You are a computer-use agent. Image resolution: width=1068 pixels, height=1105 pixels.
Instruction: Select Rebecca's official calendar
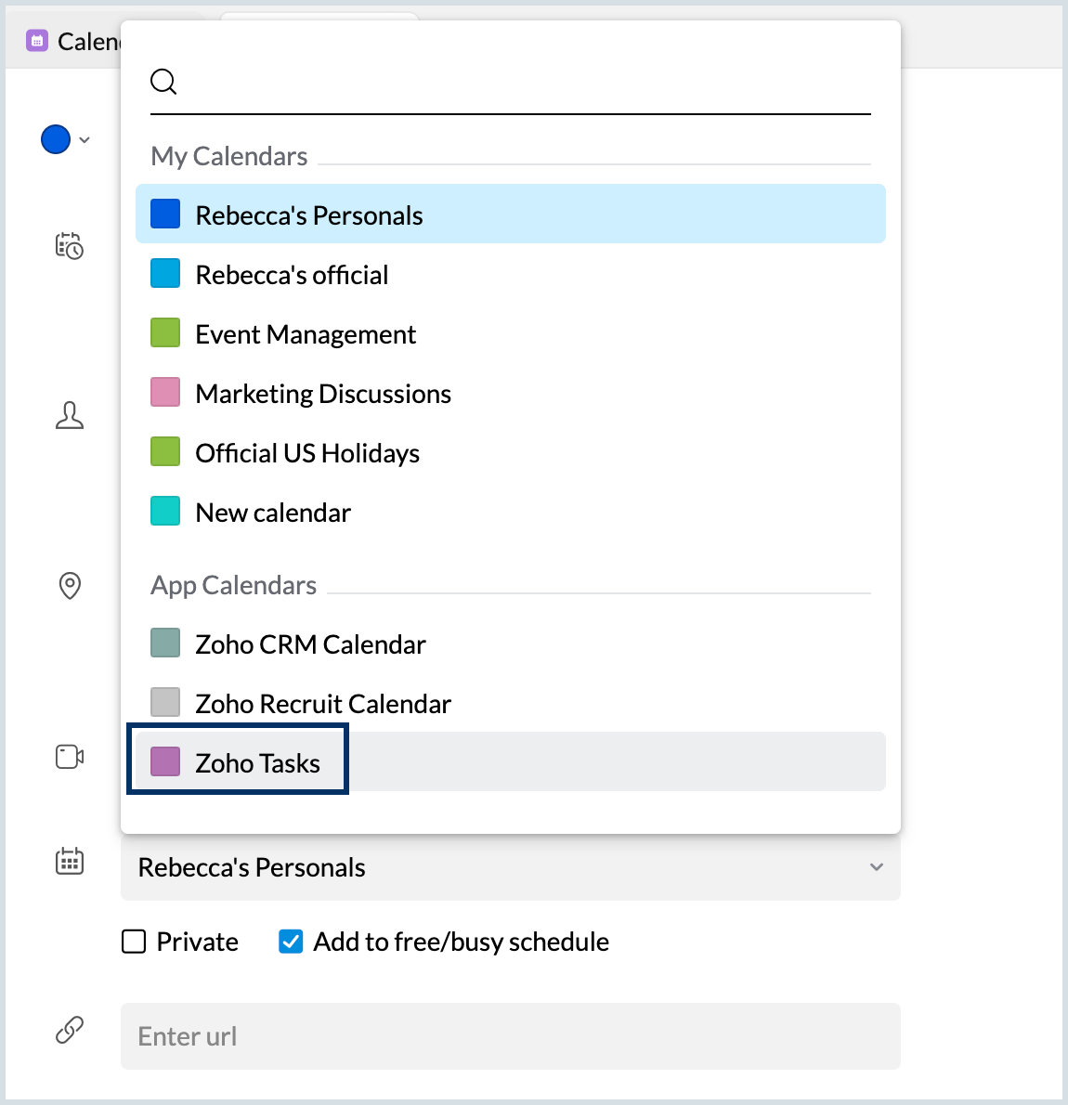[x=292, y=275]
